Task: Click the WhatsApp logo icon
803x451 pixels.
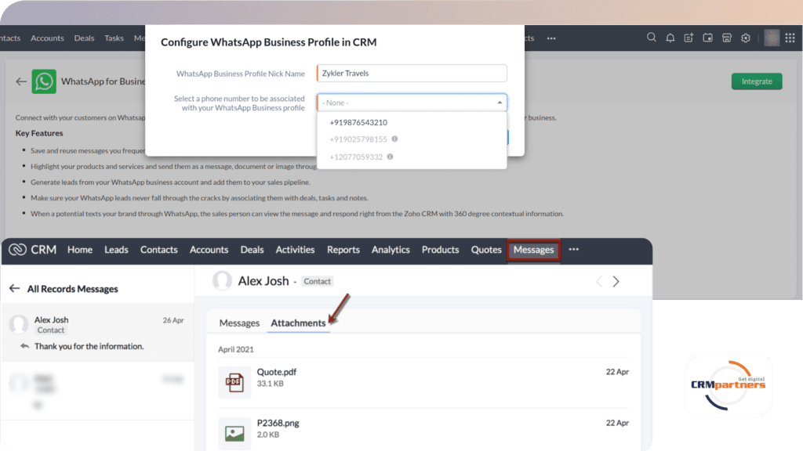Action: click(x=44, y=81)
